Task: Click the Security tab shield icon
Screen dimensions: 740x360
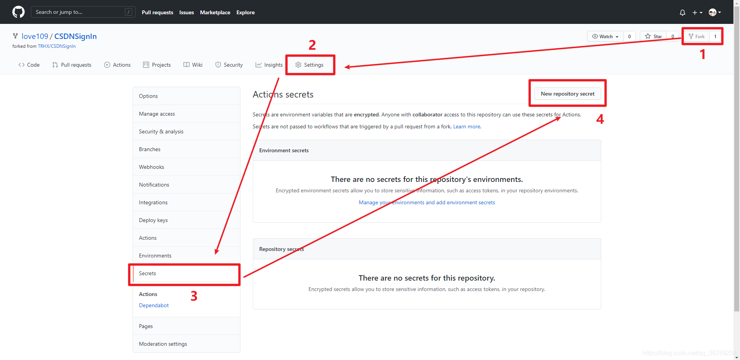Action: point(218,65)
